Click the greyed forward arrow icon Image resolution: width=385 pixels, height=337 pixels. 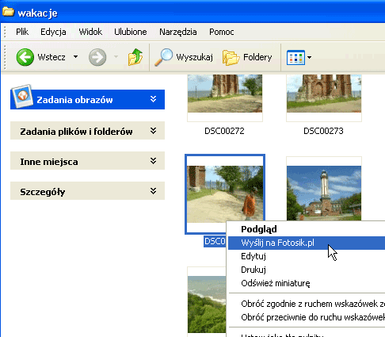tap(97, 57)
